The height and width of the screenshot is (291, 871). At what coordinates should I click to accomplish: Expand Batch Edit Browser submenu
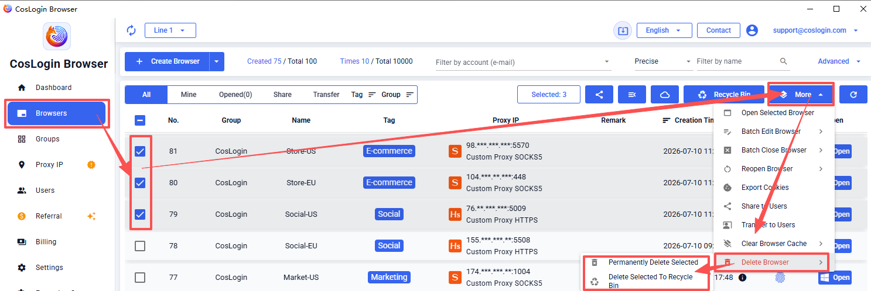click(x=774, y=131)
